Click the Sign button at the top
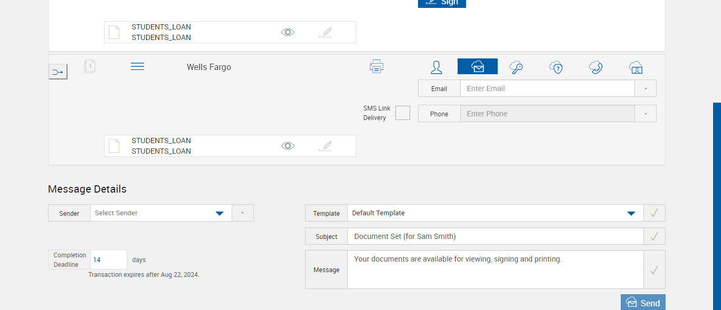 click(x=442, y=3)
